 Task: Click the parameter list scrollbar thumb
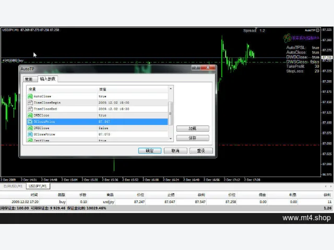pyautogui.click(x=171, y=114)
